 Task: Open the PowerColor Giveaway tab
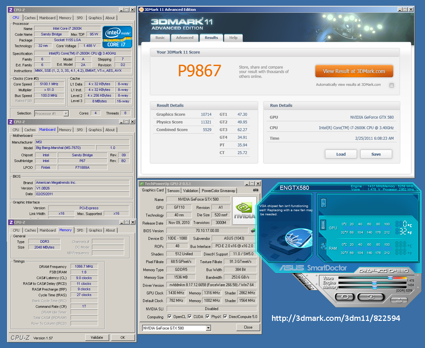click(218, 191)
